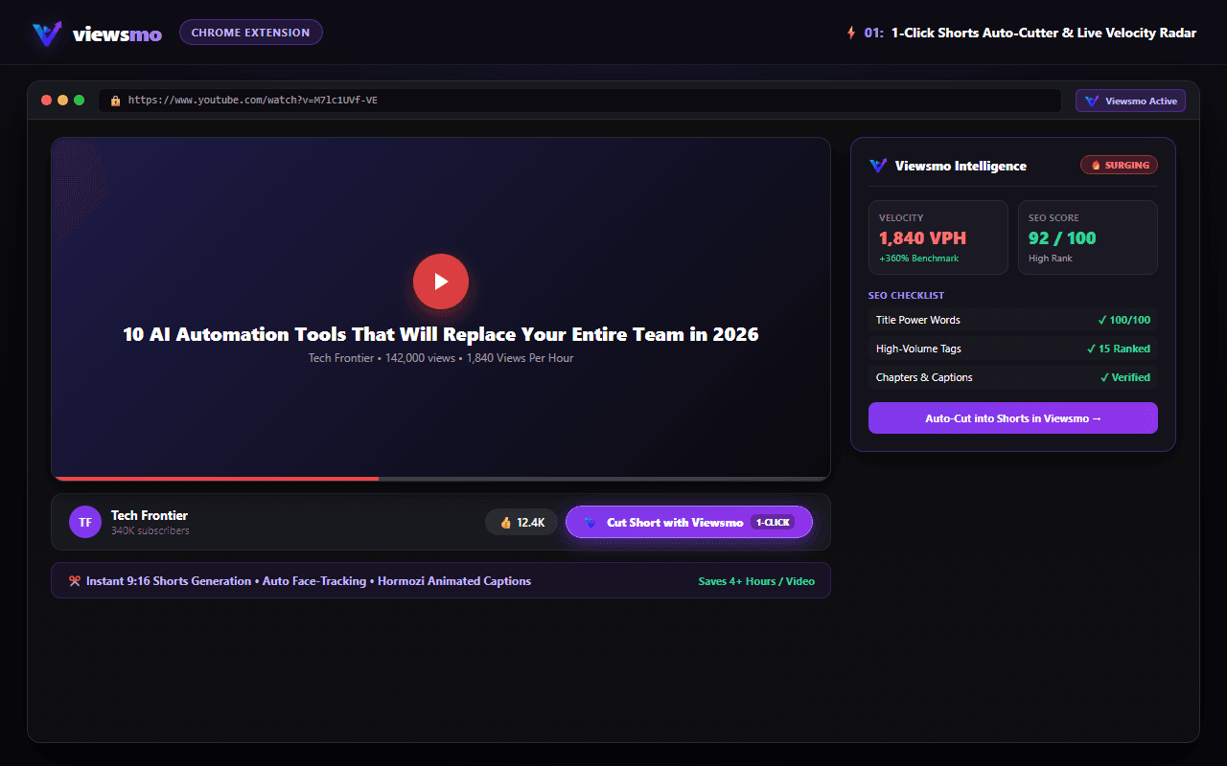Image resolution: width=1227 pixels, height=766 pixels.
Task: Click the 'Saves 4+ Hours / Video' text
Action: (756, 581)
